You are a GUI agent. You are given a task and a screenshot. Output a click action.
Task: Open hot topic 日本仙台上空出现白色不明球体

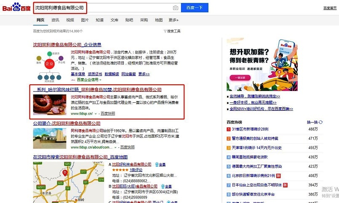coord(257,185)
